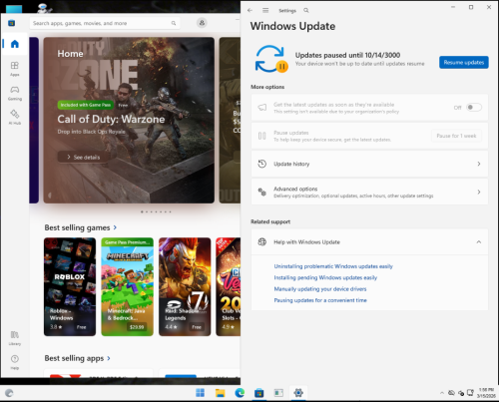Open Help in Microsoft Store sidebar

click(15, 362)
